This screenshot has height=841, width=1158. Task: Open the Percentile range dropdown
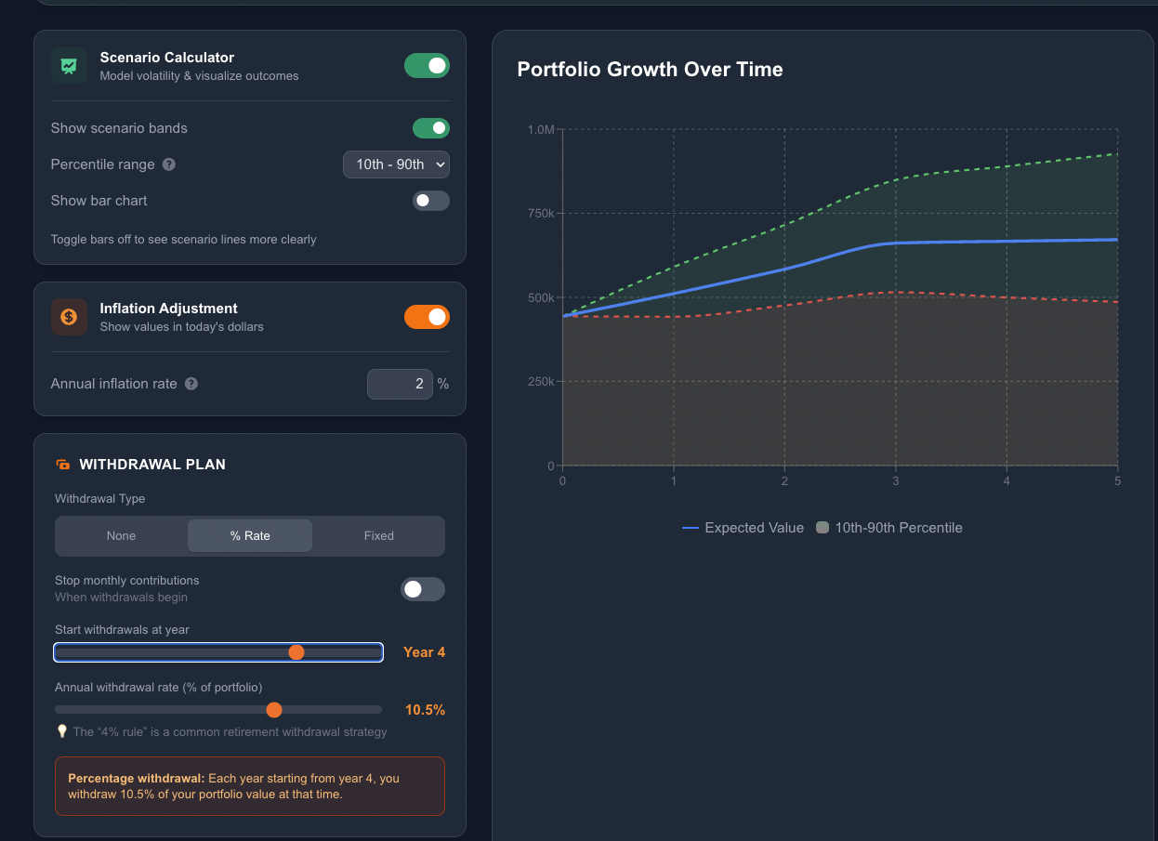tap(396, 164)
